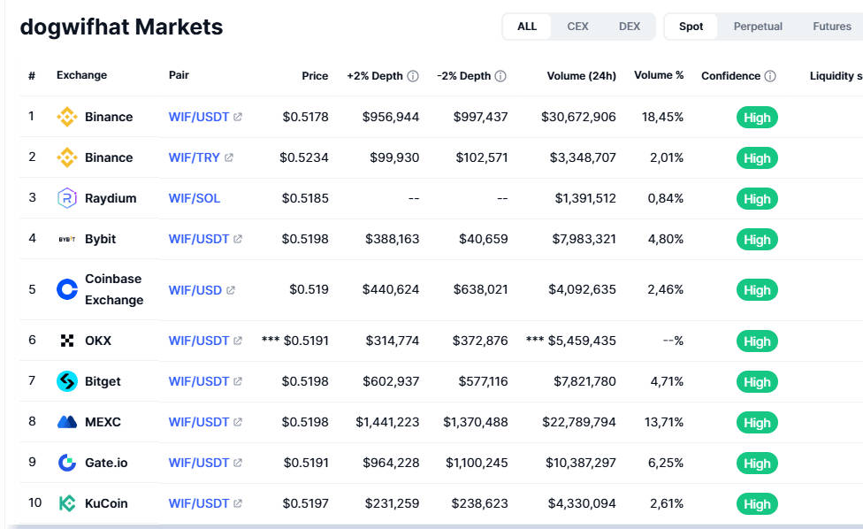Open Binance WIF/USDT pair link
Image resolution: width=863 pixels, height=529 pixels.
tap(199, 117)
